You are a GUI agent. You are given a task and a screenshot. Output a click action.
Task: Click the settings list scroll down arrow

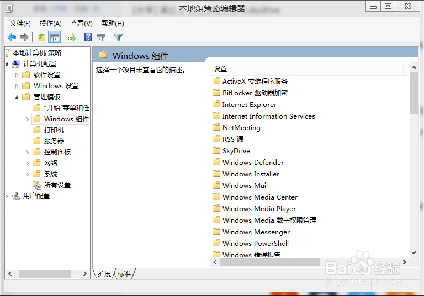[x=414, y=253]
